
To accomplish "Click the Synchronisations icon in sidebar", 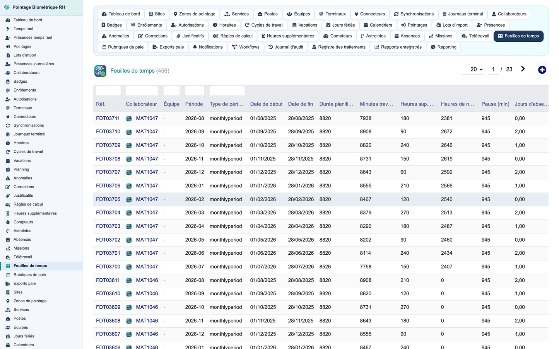I will 8,126.
